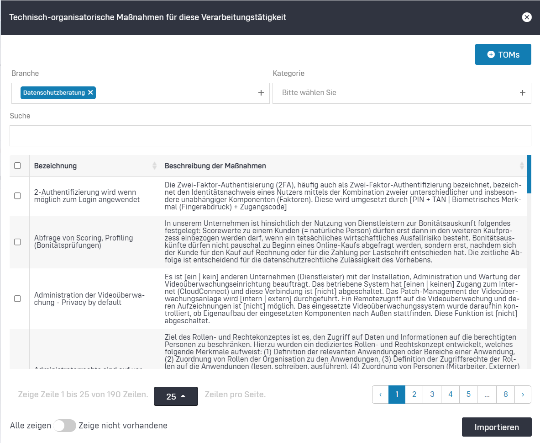Open the Kategorie dropdown
540x443 pixels.
(x=397, y=93)
